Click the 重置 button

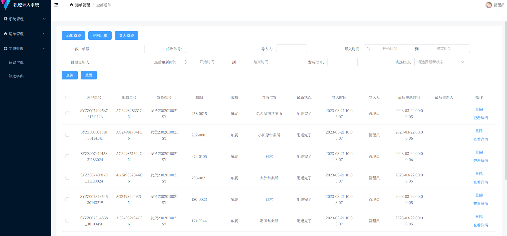(x=89, y=75)
